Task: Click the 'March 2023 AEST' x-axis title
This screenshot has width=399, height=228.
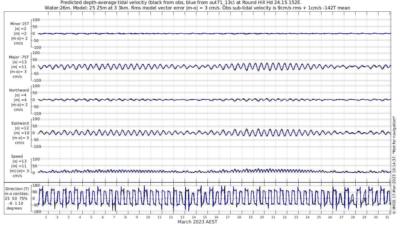Action: (198, 222)
